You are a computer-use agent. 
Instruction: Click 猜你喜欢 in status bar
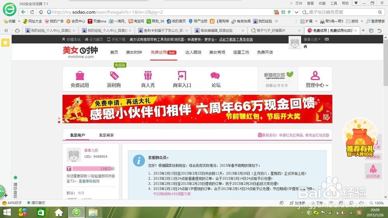[36, 203]
